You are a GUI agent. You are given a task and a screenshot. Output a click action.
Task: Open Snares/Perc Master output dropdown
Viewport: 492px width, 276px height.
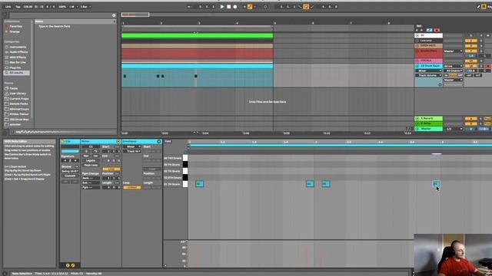(453, 51)
